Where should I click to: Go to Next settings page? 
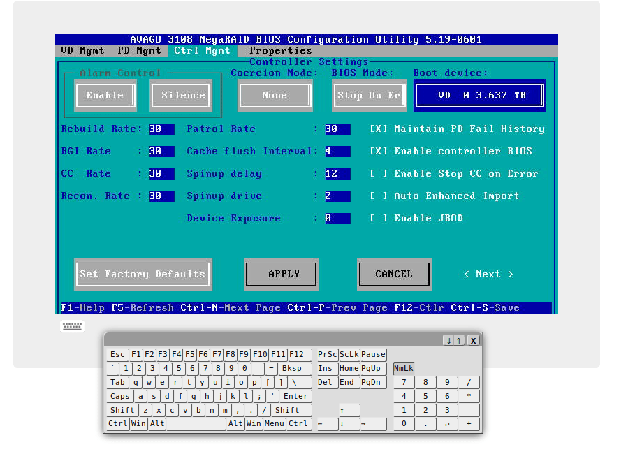click(488, 275)
